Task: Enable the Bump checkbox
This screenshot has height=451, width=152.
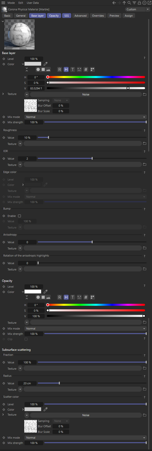Action: (x=19, y=216)
